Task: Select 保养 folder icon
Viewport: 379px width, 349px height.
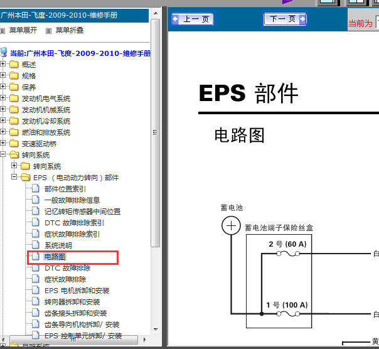Action: point(14,87)
